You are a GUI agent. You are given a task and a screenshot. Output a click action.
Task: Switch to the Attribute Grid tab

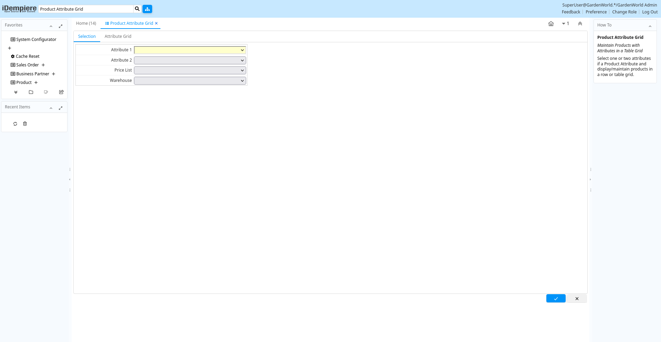click(x=118, y=36)
